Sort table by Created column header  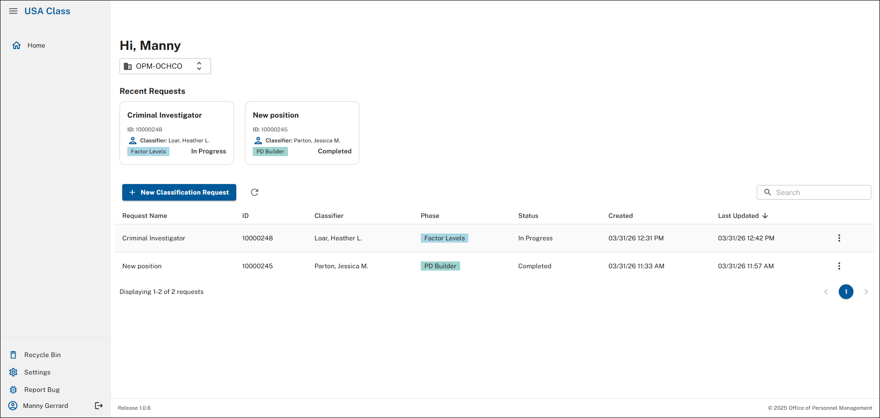620,216
